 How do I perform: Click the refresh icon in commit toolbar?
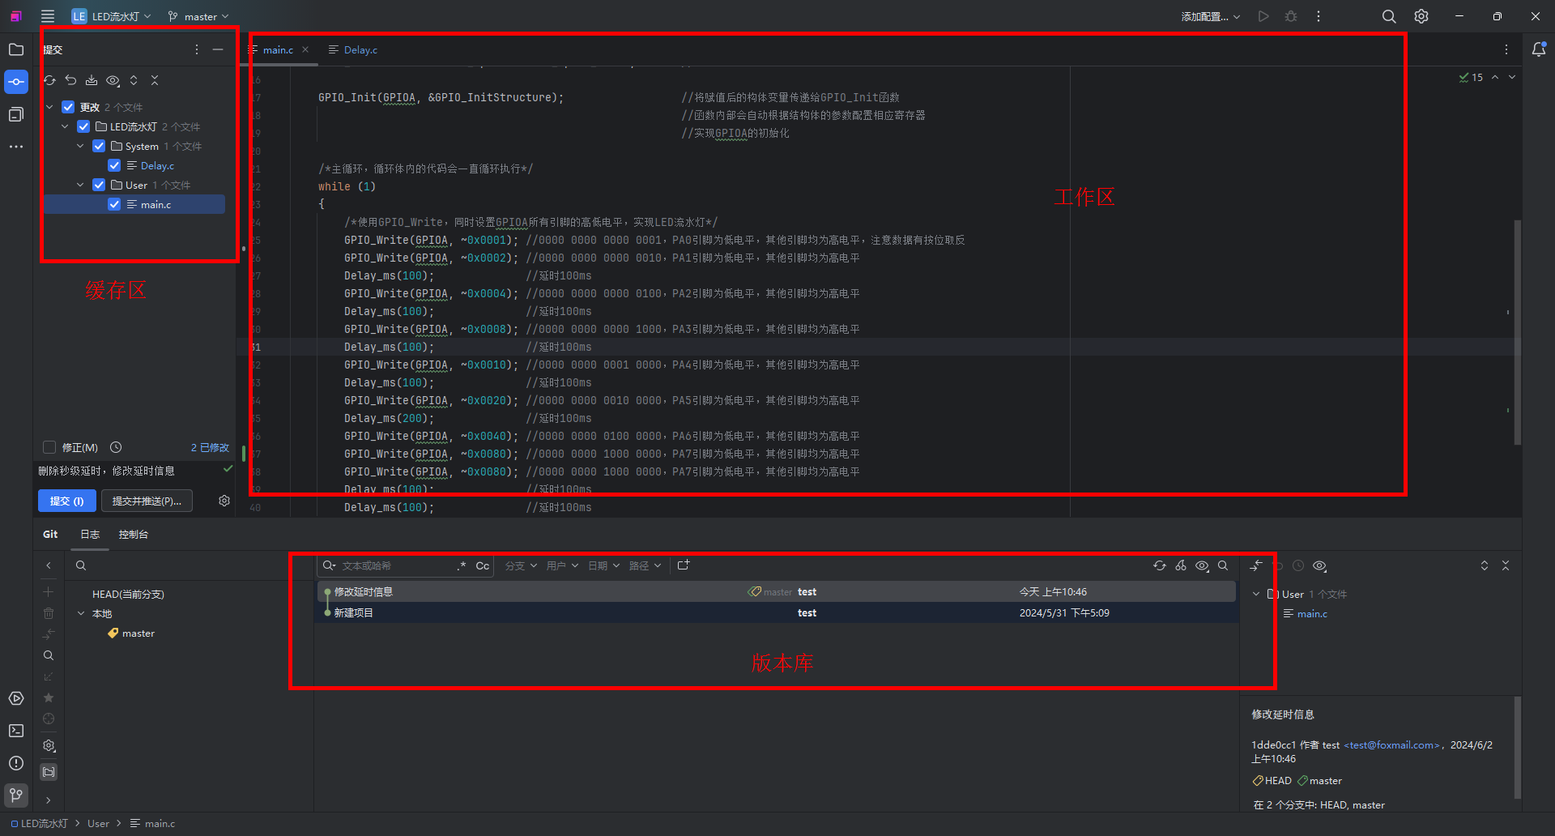(49, 80)
